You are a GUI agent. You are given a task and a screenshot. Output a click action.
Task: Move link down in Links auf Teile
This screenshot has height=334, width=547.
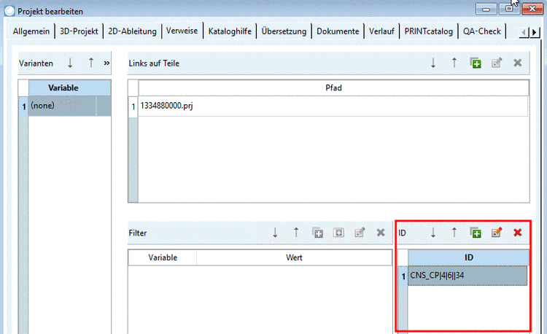[x=433, y=63]
